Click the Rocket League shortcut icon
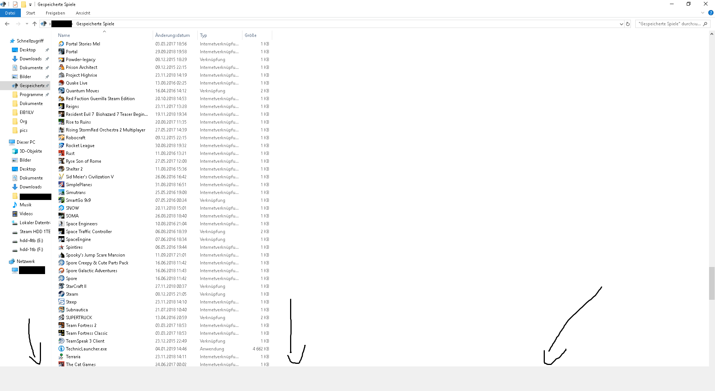 [61, 146]
